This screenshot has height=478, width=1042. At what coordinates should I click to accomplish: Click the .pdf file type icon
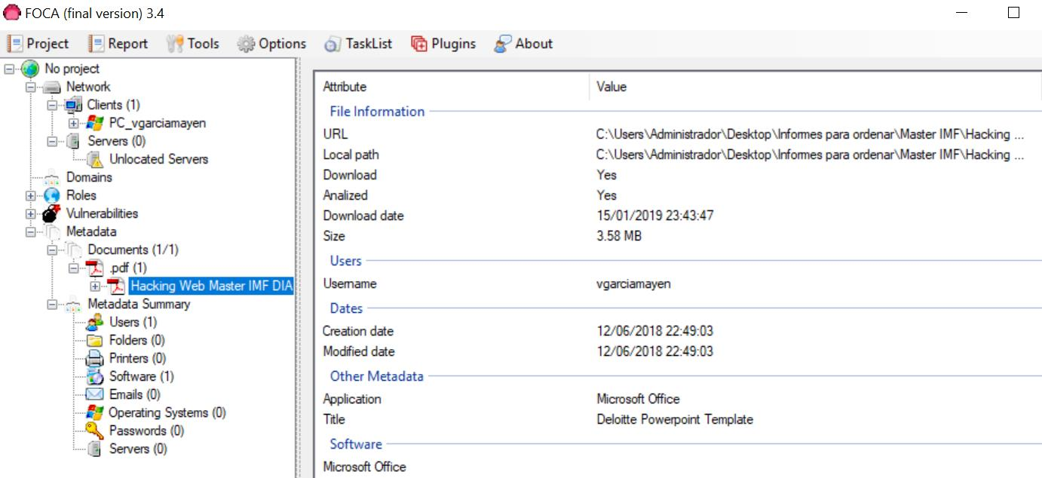point(94,268)
